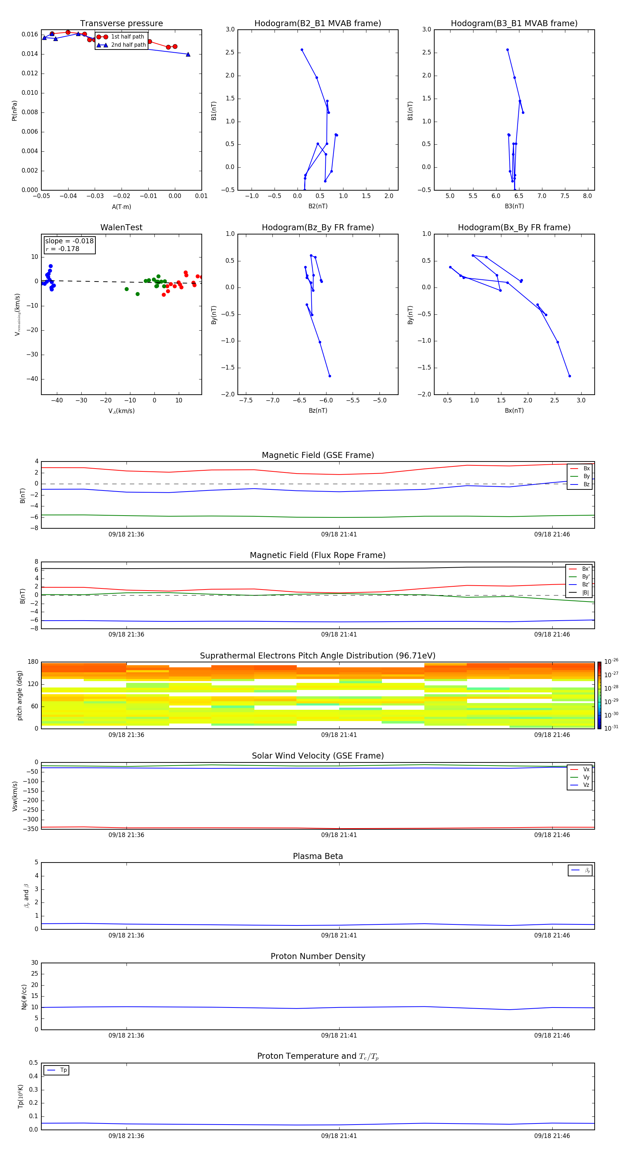The height and width of the screenshot is (1167, 636).
Task: Click the 'pitch angle (deg)' axis label
Action: click(x=19, y=695)
